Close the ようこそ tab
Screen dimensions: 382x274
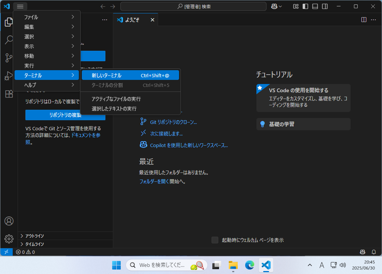[x=153, y=20]
